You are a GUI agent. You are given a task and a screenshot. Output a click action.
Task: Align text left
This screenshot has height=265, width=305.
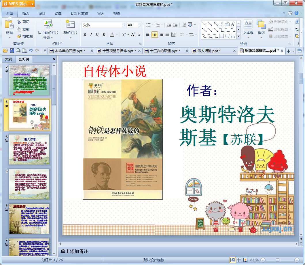click(x=148, y=35)
